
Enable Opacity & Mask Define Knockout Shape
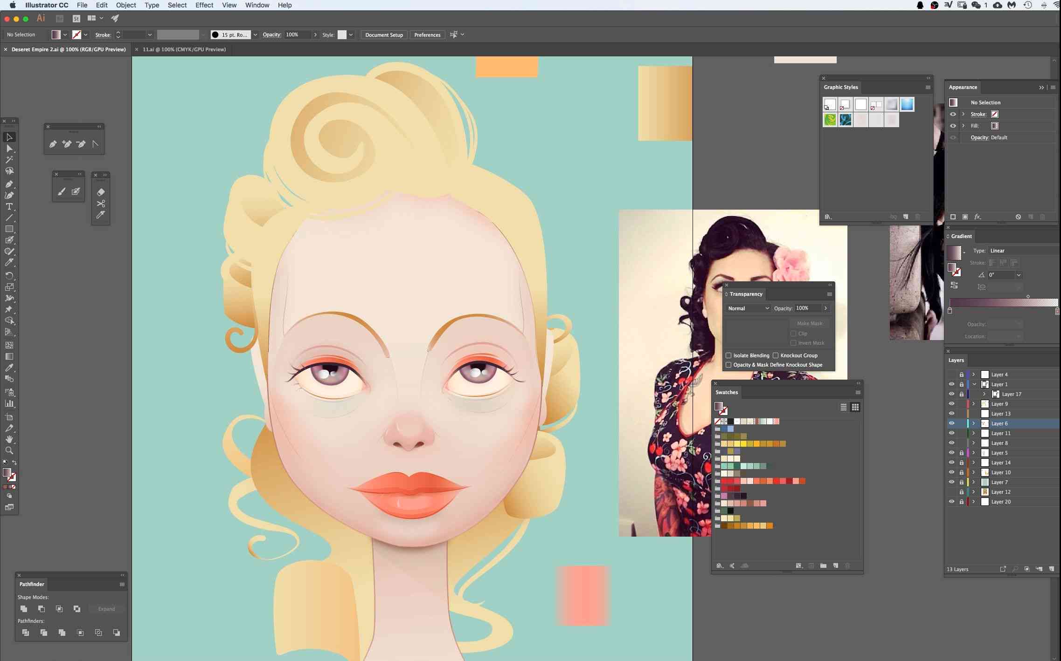pos(728,365)
